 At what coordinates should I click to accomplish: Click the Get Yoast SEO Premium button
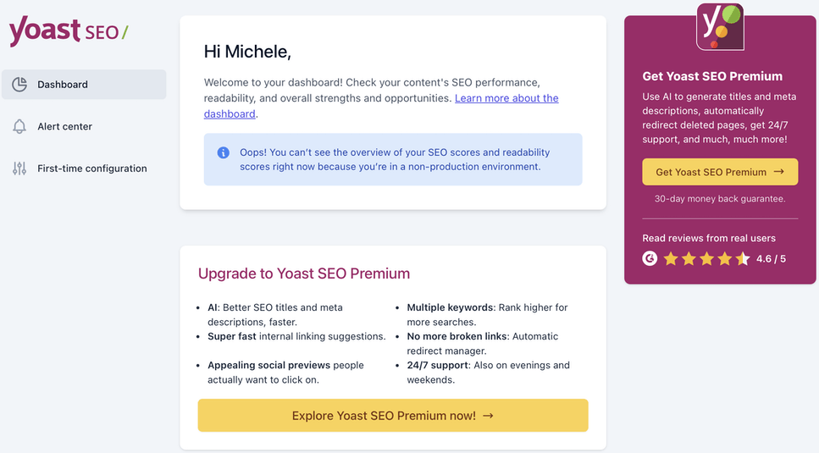[x=720, y=172]
